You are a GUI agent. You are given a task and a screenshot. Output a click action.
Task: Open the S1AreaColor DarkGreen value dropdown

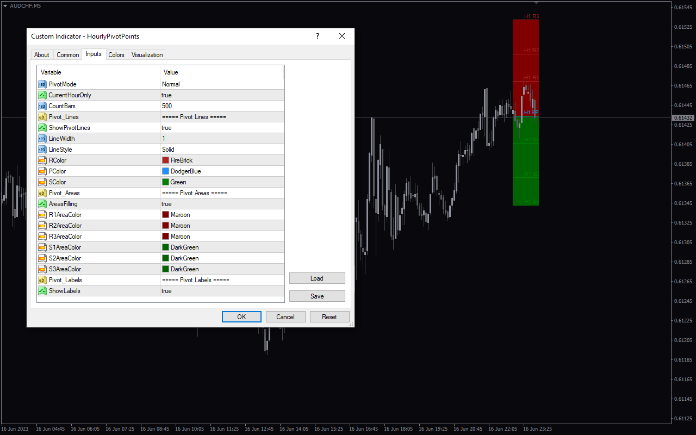pos(222,247)
